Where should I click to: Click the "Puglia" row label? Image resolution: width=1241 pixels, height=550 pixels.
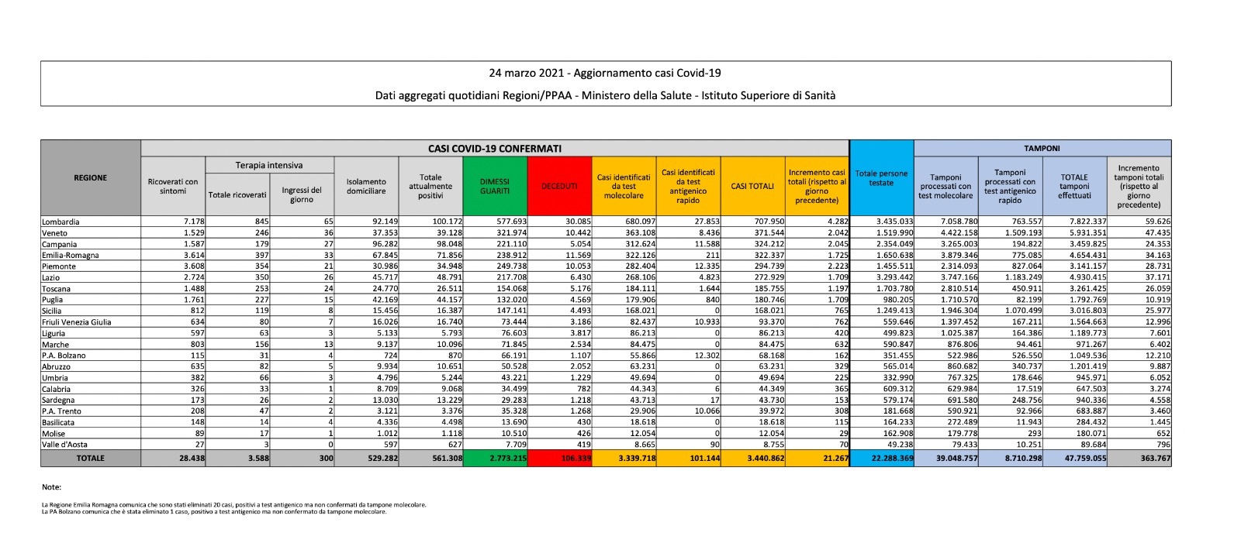pyautogui.click(x=54, y=299)
